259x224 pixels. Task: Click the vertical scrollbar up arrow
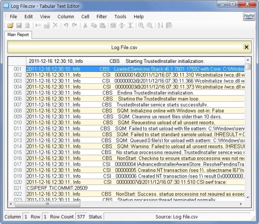[248, 60]
